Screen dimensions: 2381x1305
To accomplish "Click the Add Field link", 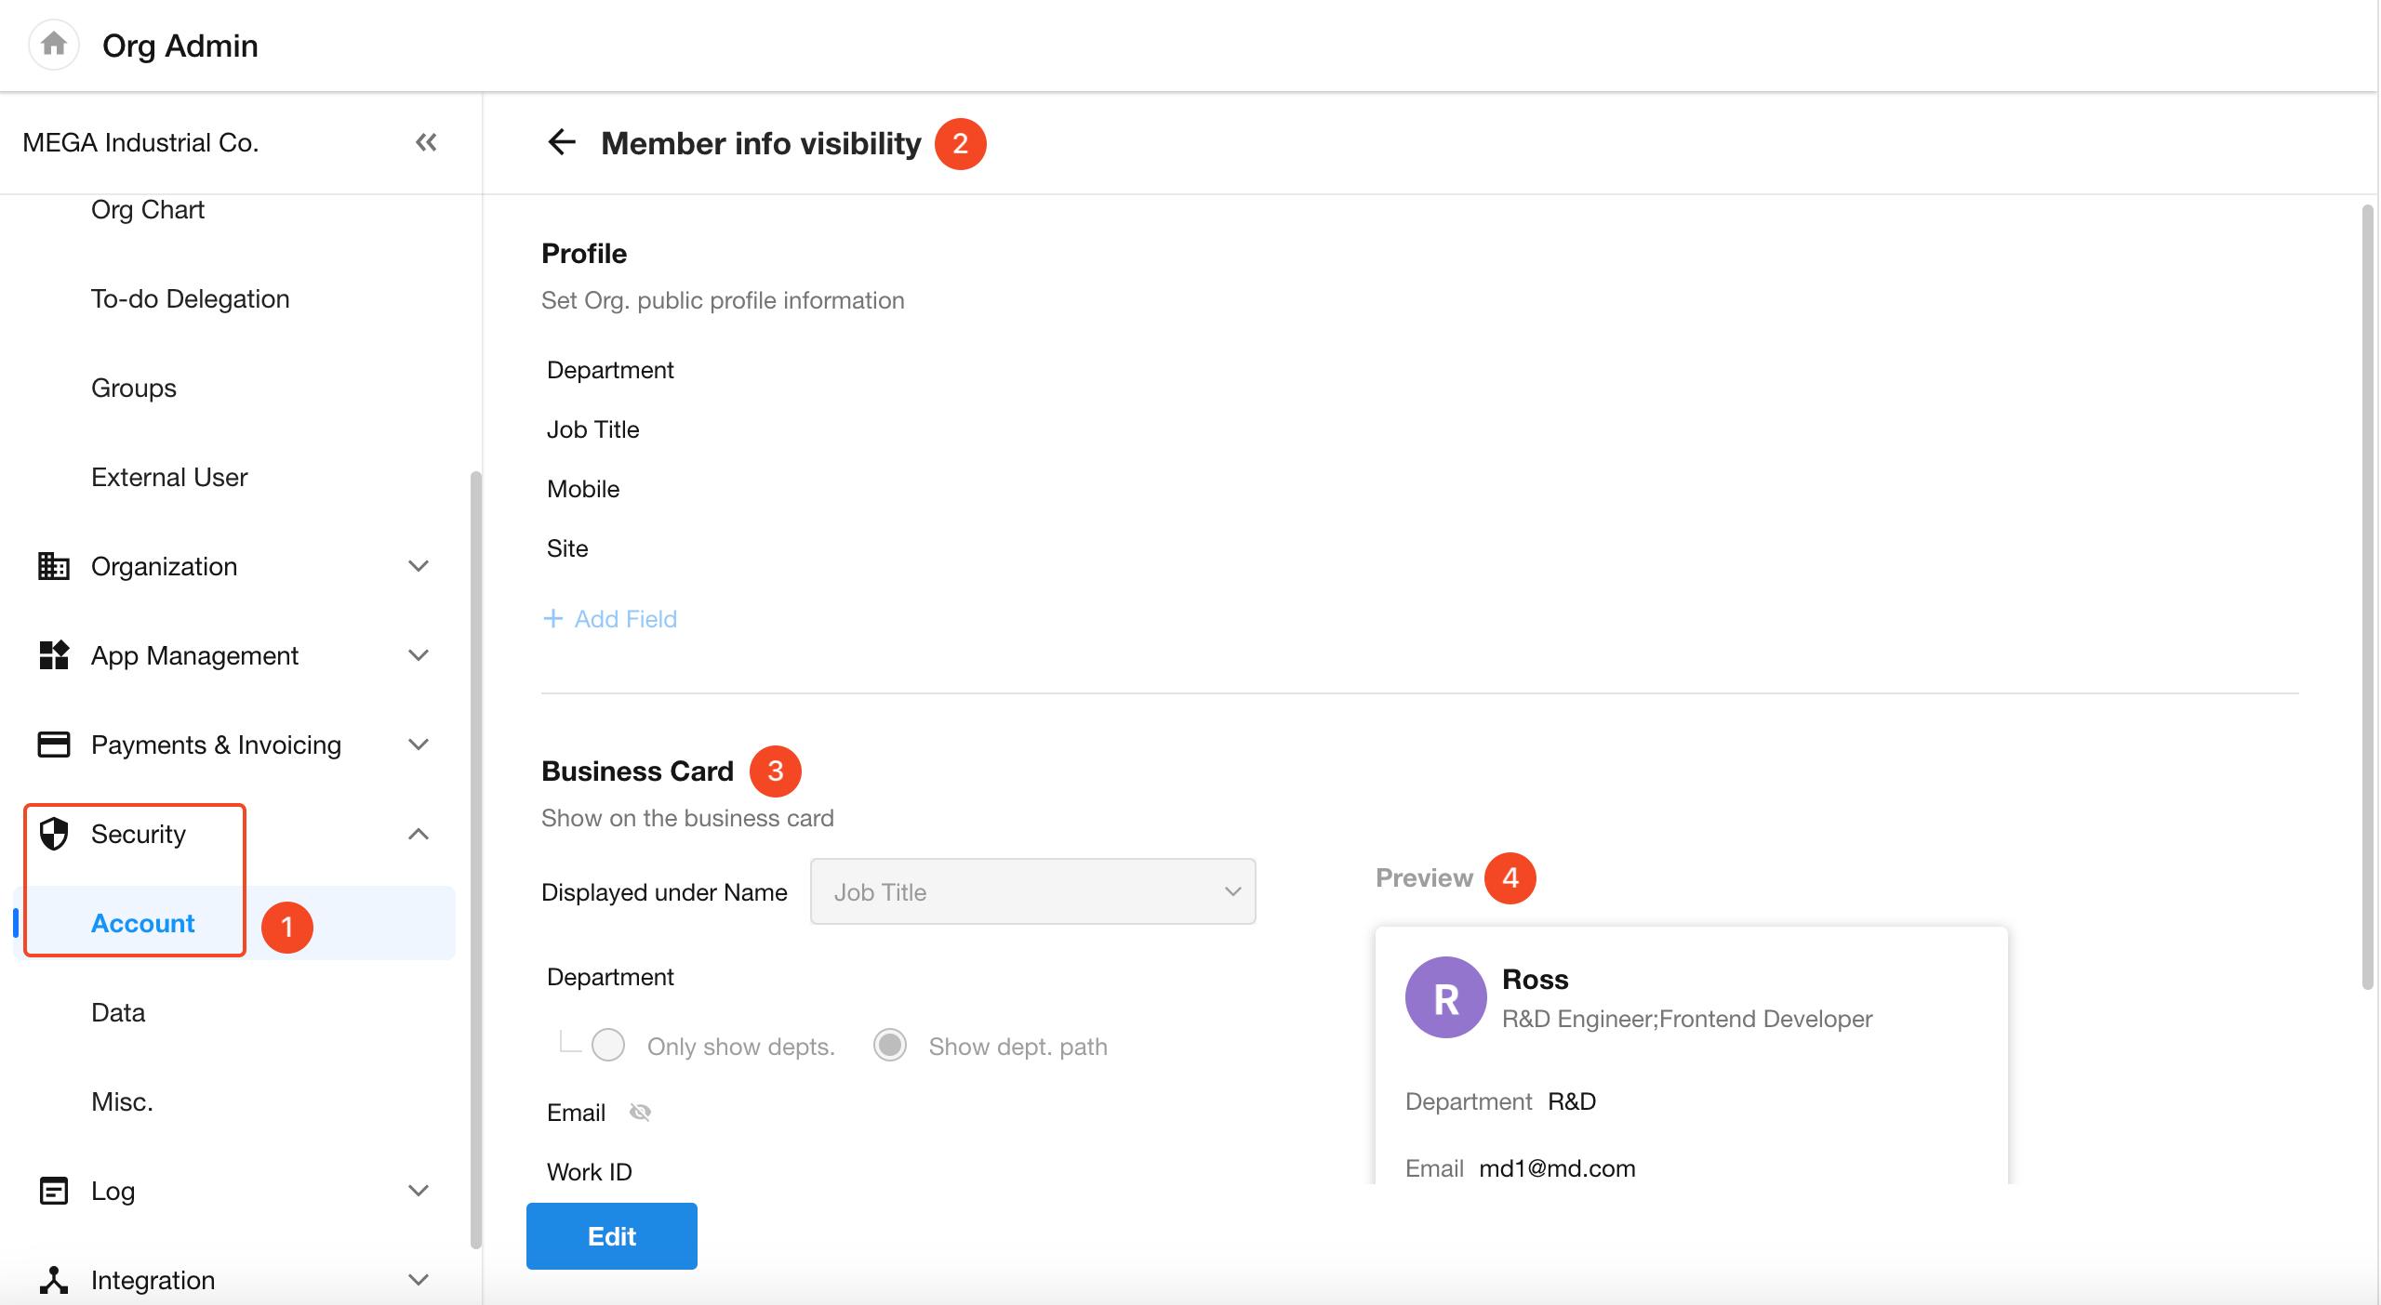I will click(x=610, y=619).
